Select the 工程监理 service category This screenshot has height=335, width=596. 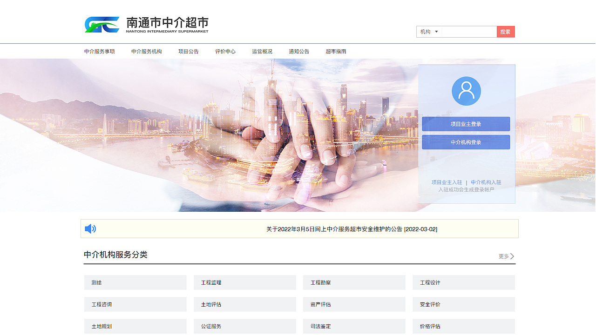(x=244, y=282)
